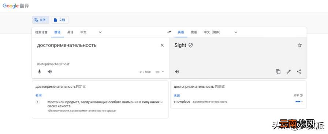Copy the translation to clipboard
The width and height of the screenshot is (328, 134).
[x=278, y=72]
